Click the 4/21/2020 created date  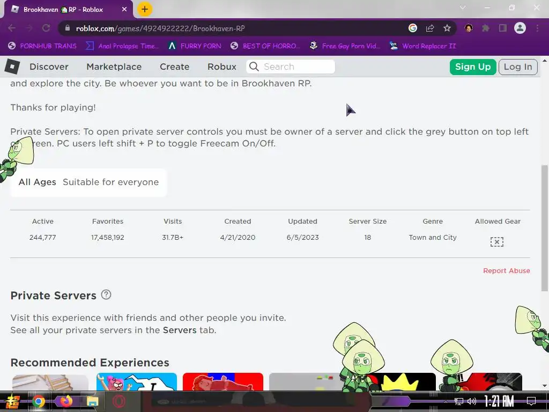(238, 238)
